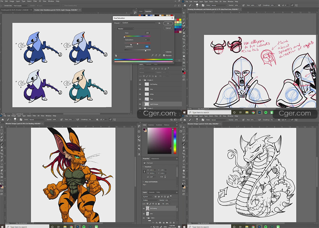Open the Preset dropdown showing Custom
The height and width of the screenshot is (228, 319).
point(139,23)
